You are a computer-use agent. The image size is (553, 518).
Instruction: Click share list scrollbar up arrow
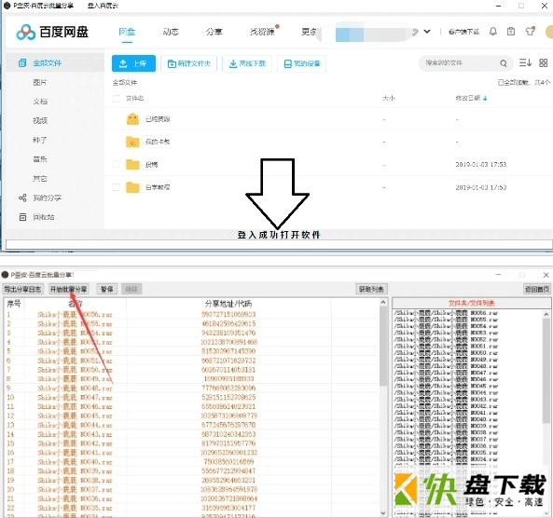click(383, 303)
